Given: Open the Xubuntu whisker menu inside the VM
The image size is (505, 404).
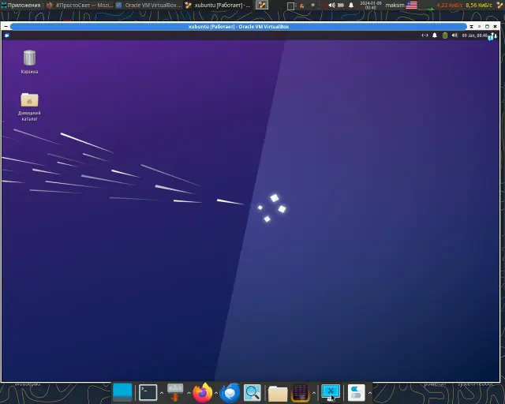Looking at the screenshot, I should (x=7, y=36).
